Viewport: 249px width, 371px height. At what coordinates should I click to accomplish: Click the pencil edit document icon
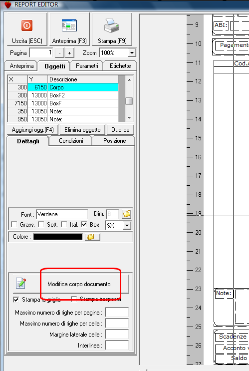pyautogui.click(x=21, y=283)
